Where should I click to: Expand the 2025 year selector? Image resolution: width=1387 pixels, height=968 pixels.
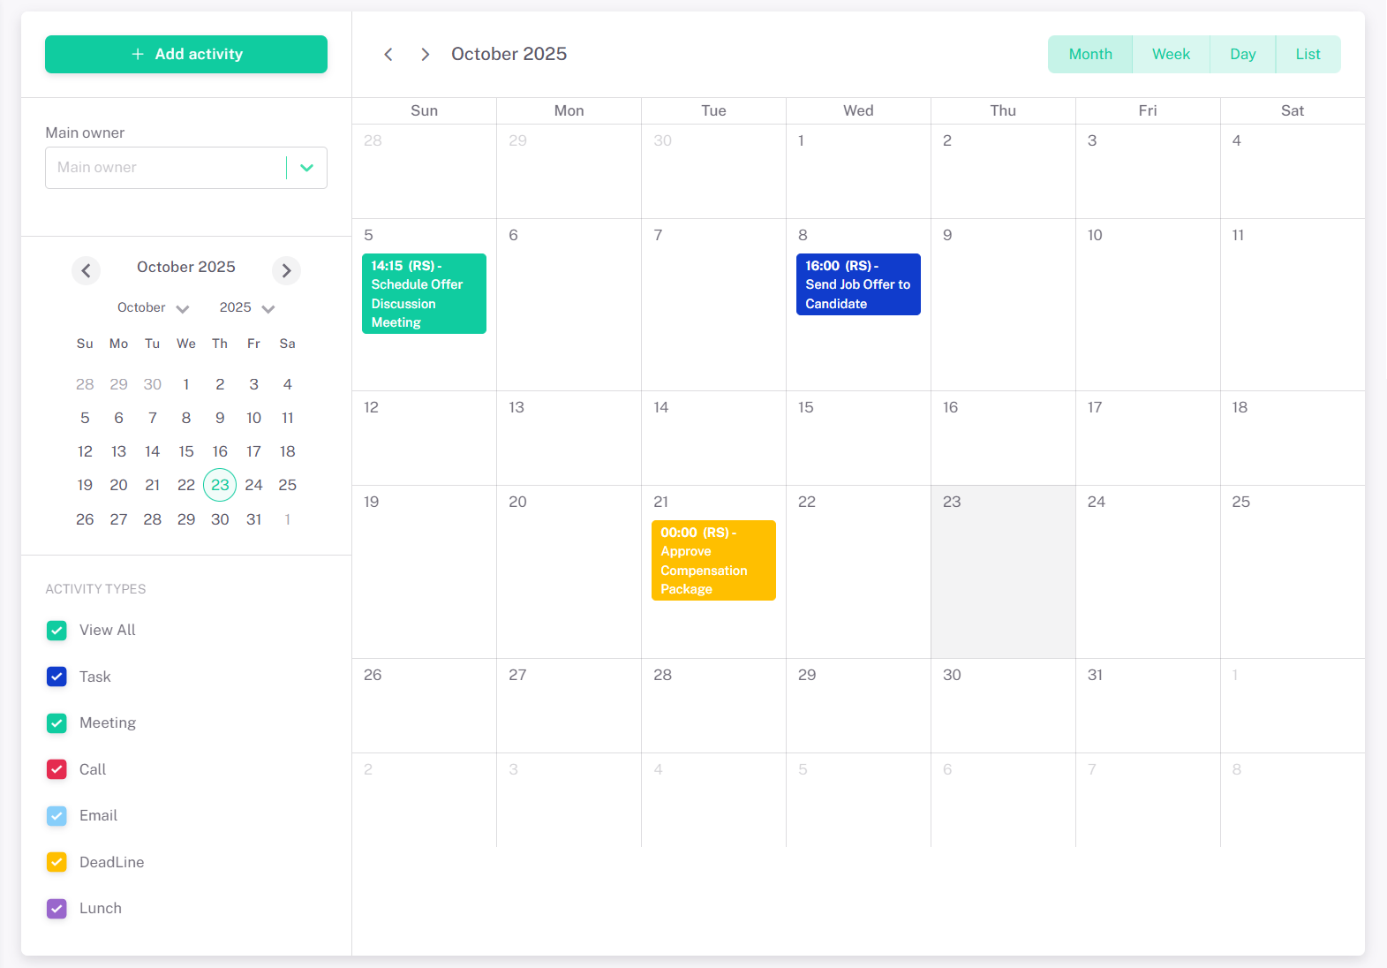click(x=247, y=308)
